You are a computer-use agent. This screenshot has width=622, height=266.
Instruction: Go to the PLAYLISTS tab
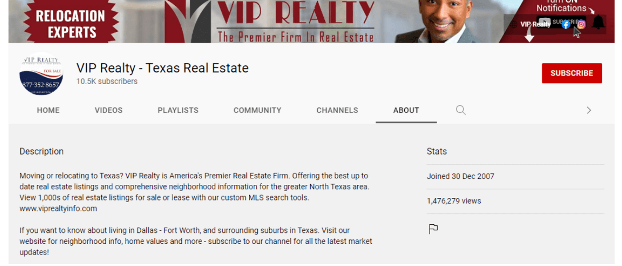click(178, 110)
